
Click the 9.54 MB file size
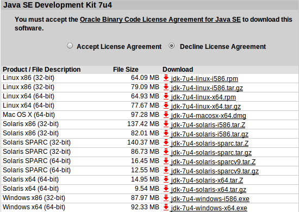coord(147,189)
